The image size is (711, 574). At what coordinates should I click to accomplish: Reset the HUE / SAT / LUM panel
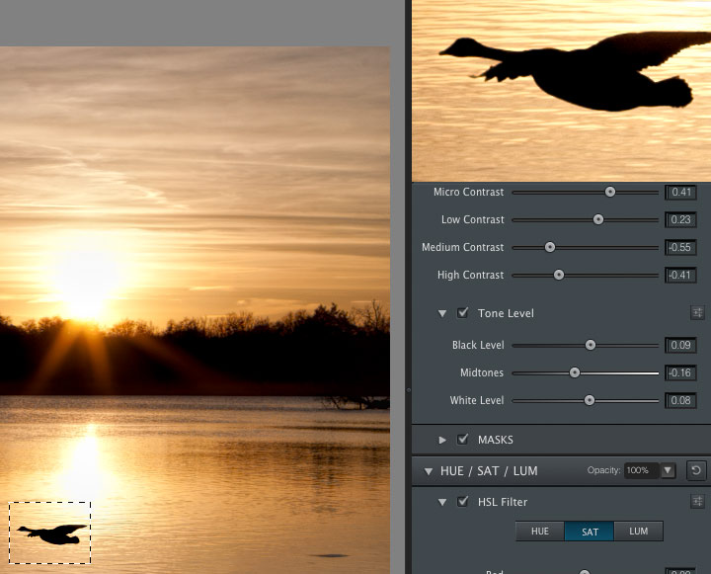coord(695,470)
